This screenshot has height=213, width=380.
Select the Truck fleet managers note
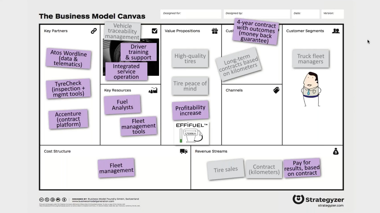311,59
